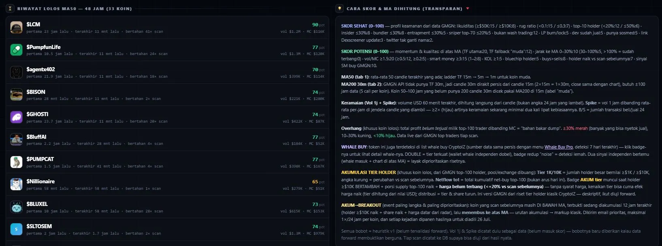
Task: Click the 73 pot score of $BLUXEL
Action: click(318, 204)
